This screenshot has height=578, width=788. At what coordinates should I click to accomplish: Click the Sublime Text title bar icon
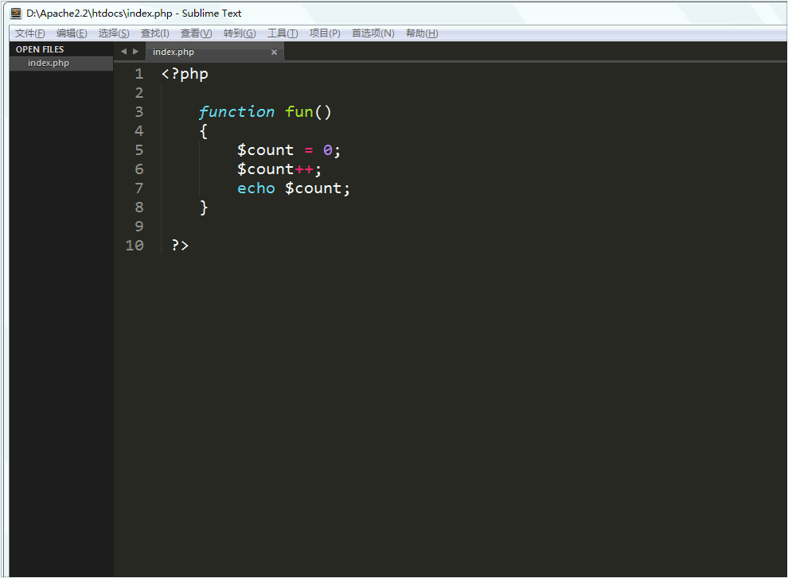pos(16,13)
